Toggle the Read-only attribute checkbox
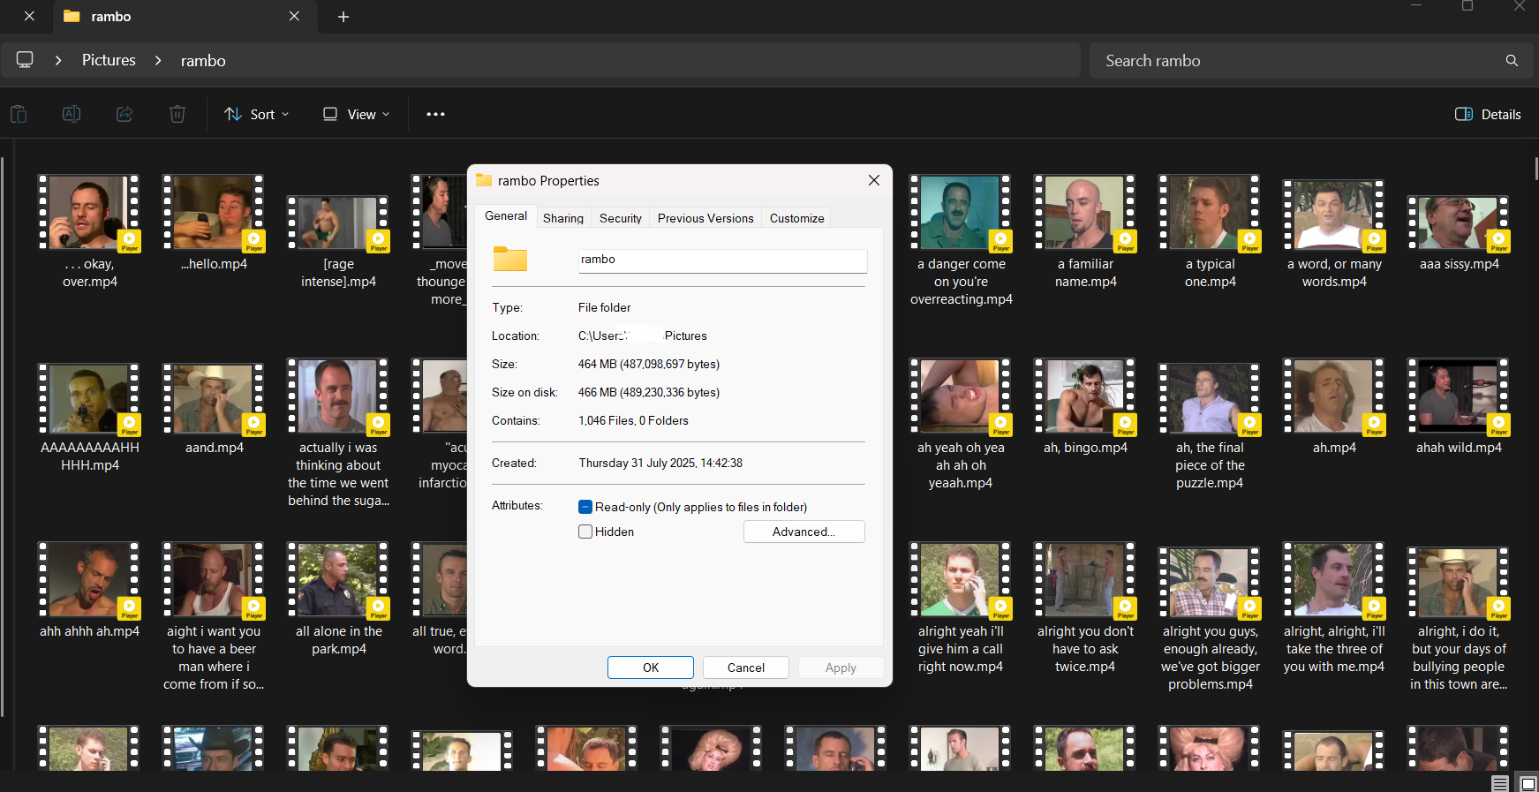The height and width of the screenshot is (792, 1539). point(585,507)
